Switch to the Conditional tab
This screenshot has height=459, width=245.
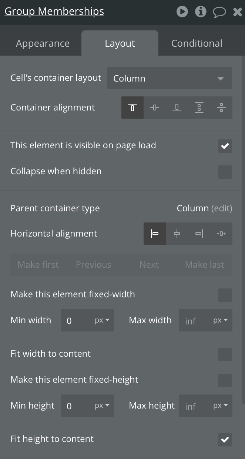coord(197,43)
